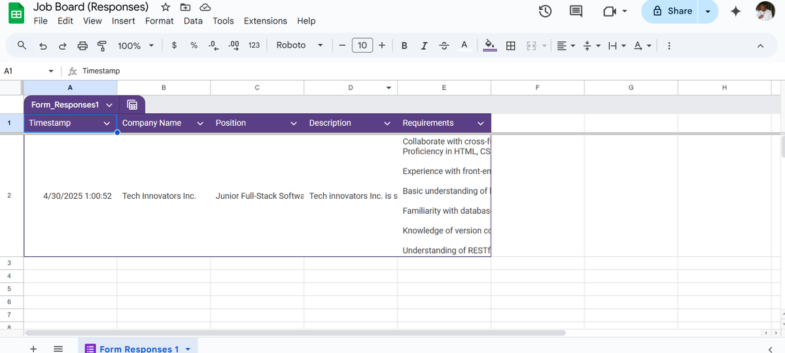The height and width of the screenshot is (353, 785).
Task: Open the Google Sheets home icon
Action: coord(16,13)
